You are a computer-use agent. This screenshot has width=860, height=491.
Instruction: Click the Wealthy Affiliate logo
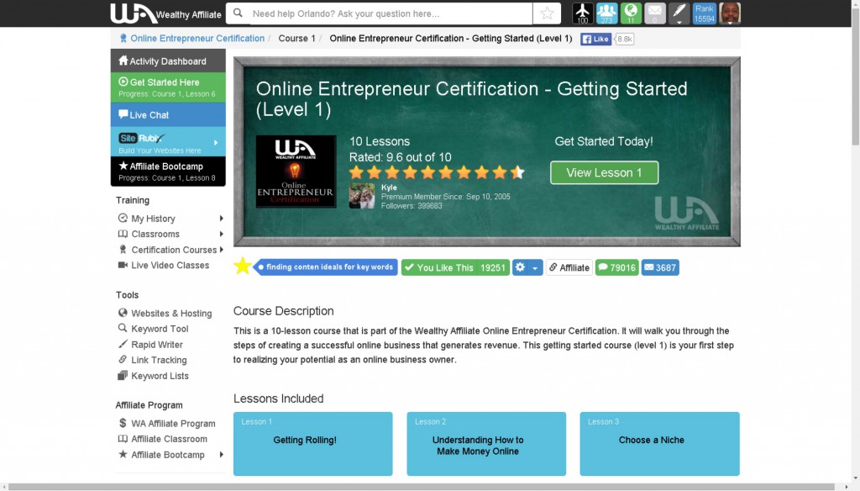pyautogui.click(x=165, y=13)
